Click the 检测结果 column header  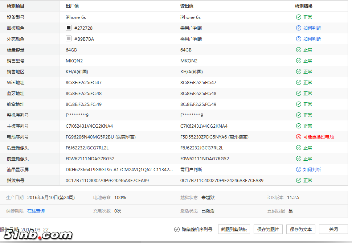point(304,6)
